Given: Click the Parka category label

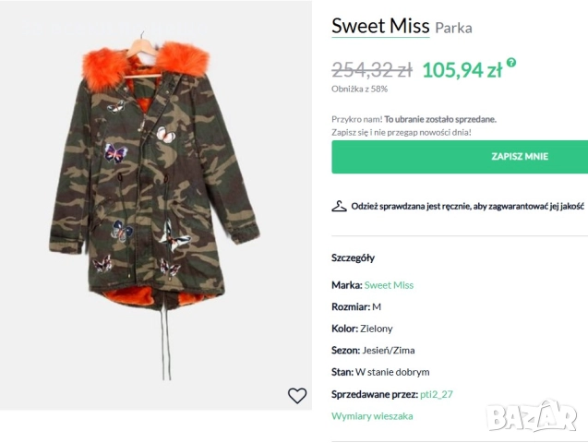Looking at the screenshot, I should (453, 28).
